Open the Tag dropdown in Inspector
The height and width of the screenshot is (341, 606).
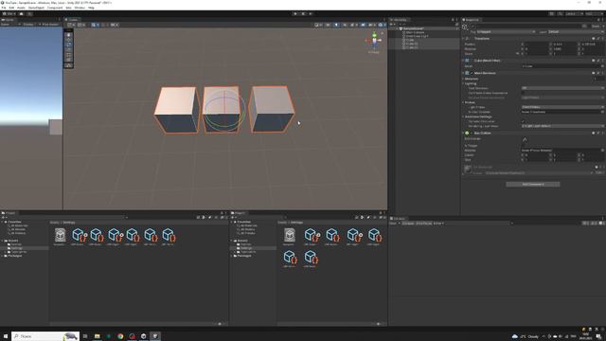506,32
